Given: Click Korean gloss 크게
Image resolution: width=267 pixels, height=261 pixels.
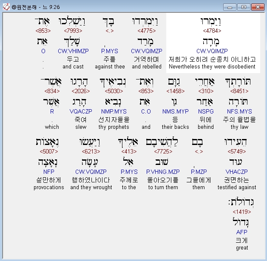Looking at the screenshot, I should pyautogui.click(x=242, y=240).
